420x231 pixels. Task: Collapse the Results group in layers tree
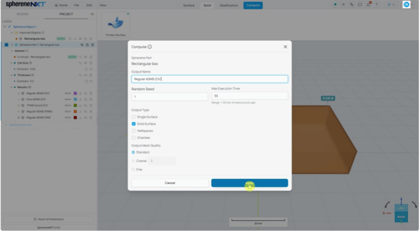pos(11,87)
